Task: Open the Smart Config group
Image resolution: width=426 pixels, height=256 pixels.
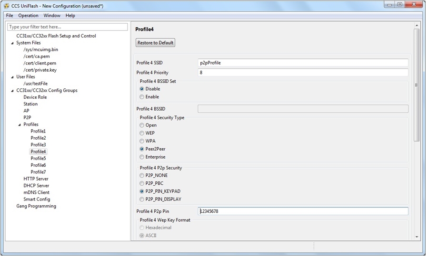Action: (37, 199)
